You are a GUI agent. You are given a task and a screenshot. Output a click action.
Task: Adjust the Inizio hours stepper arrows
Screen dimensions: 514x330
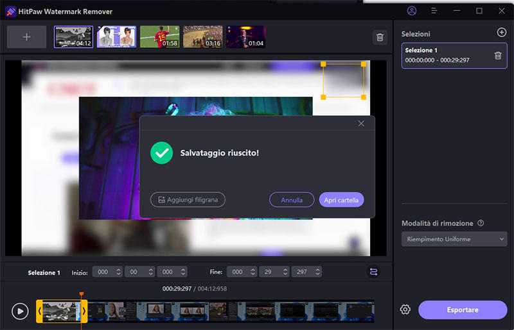click(118, 272)
